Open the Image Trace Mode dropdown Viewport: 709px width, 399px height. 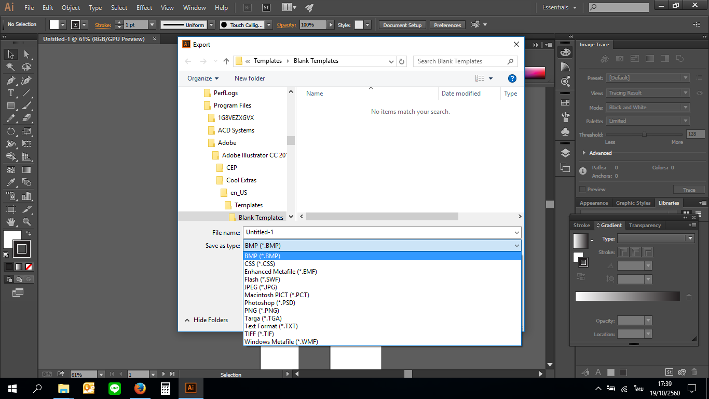coord(648,108)
